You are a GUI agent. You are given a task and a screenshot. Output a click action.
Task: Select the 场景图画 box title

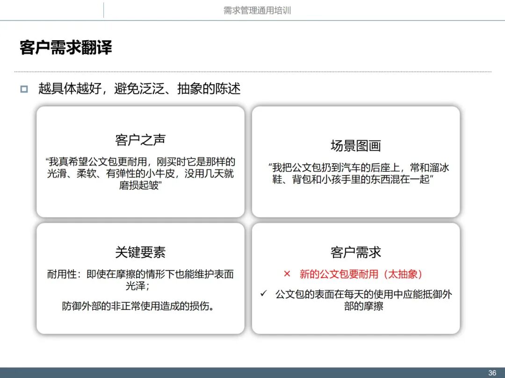coord(356,145)
